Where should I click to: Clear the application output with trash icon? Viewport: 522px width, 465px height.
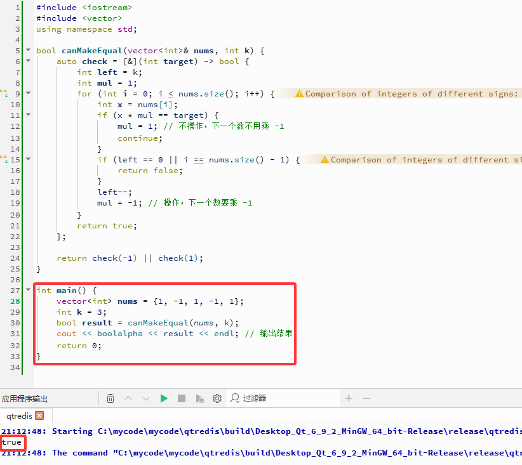110,398
